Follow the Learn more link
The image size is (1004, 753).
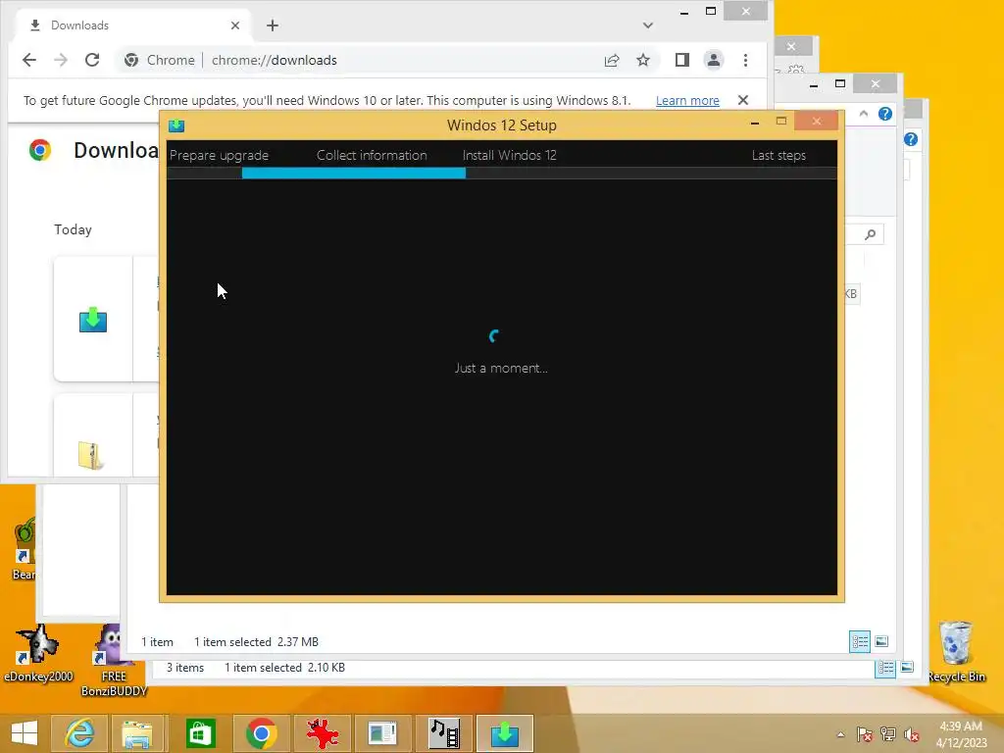[687, 101]
